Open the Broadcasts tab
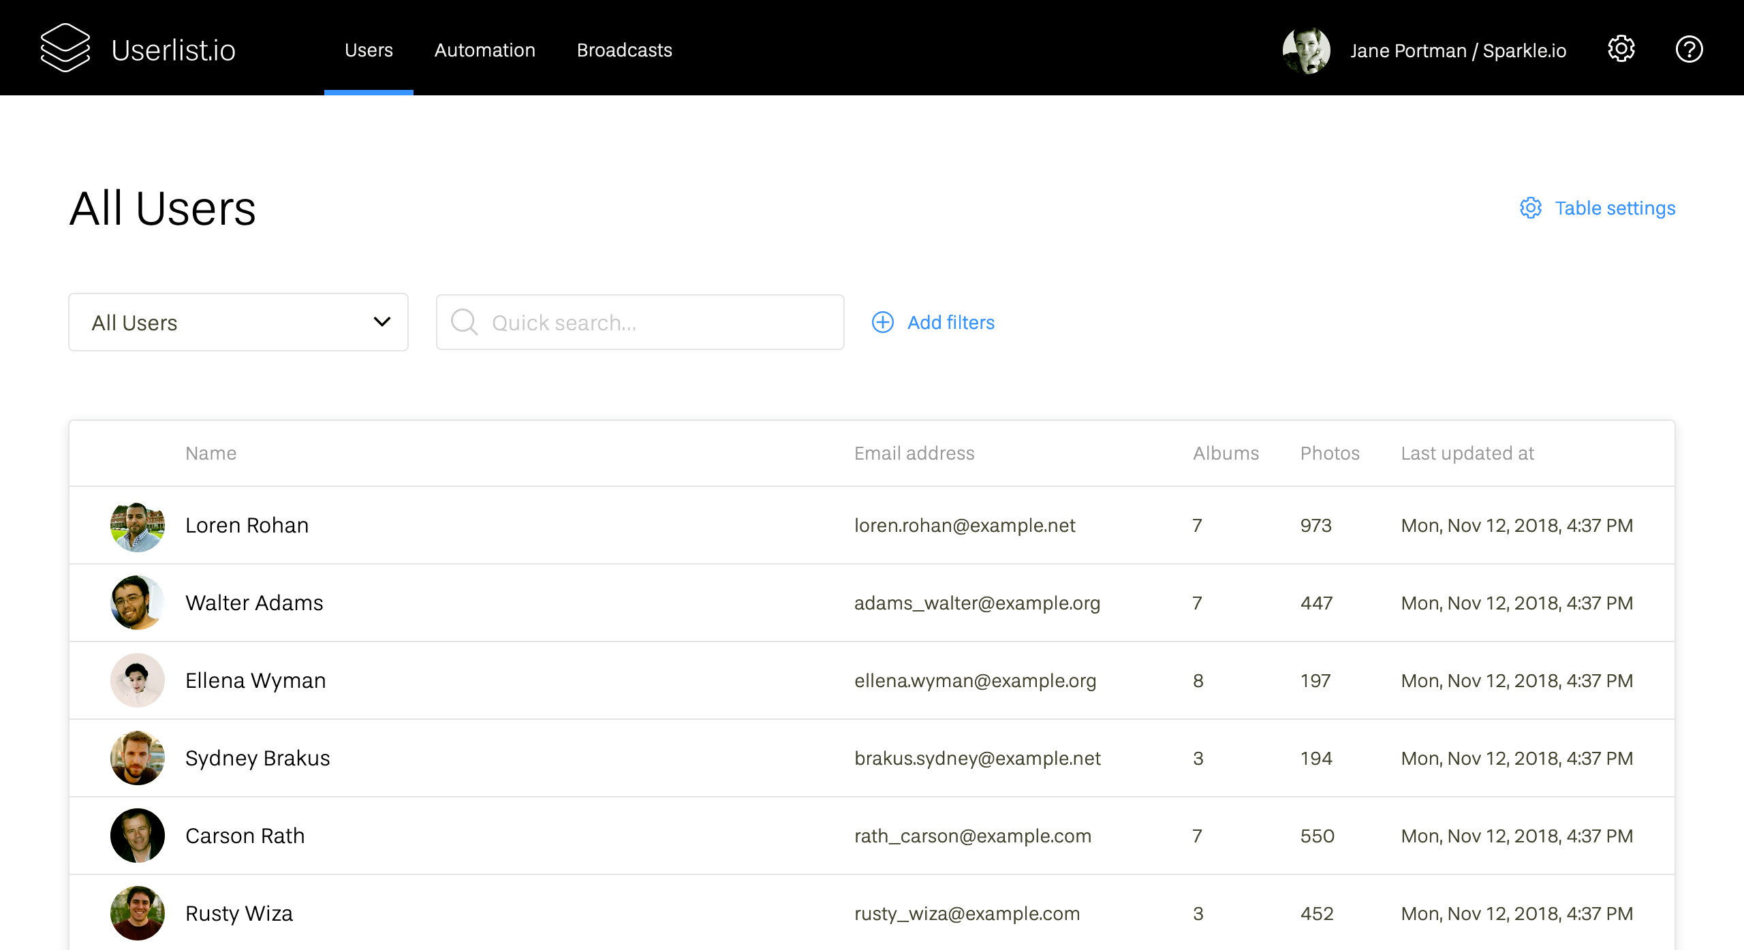1744x950 pixels. tap(624, 50)
